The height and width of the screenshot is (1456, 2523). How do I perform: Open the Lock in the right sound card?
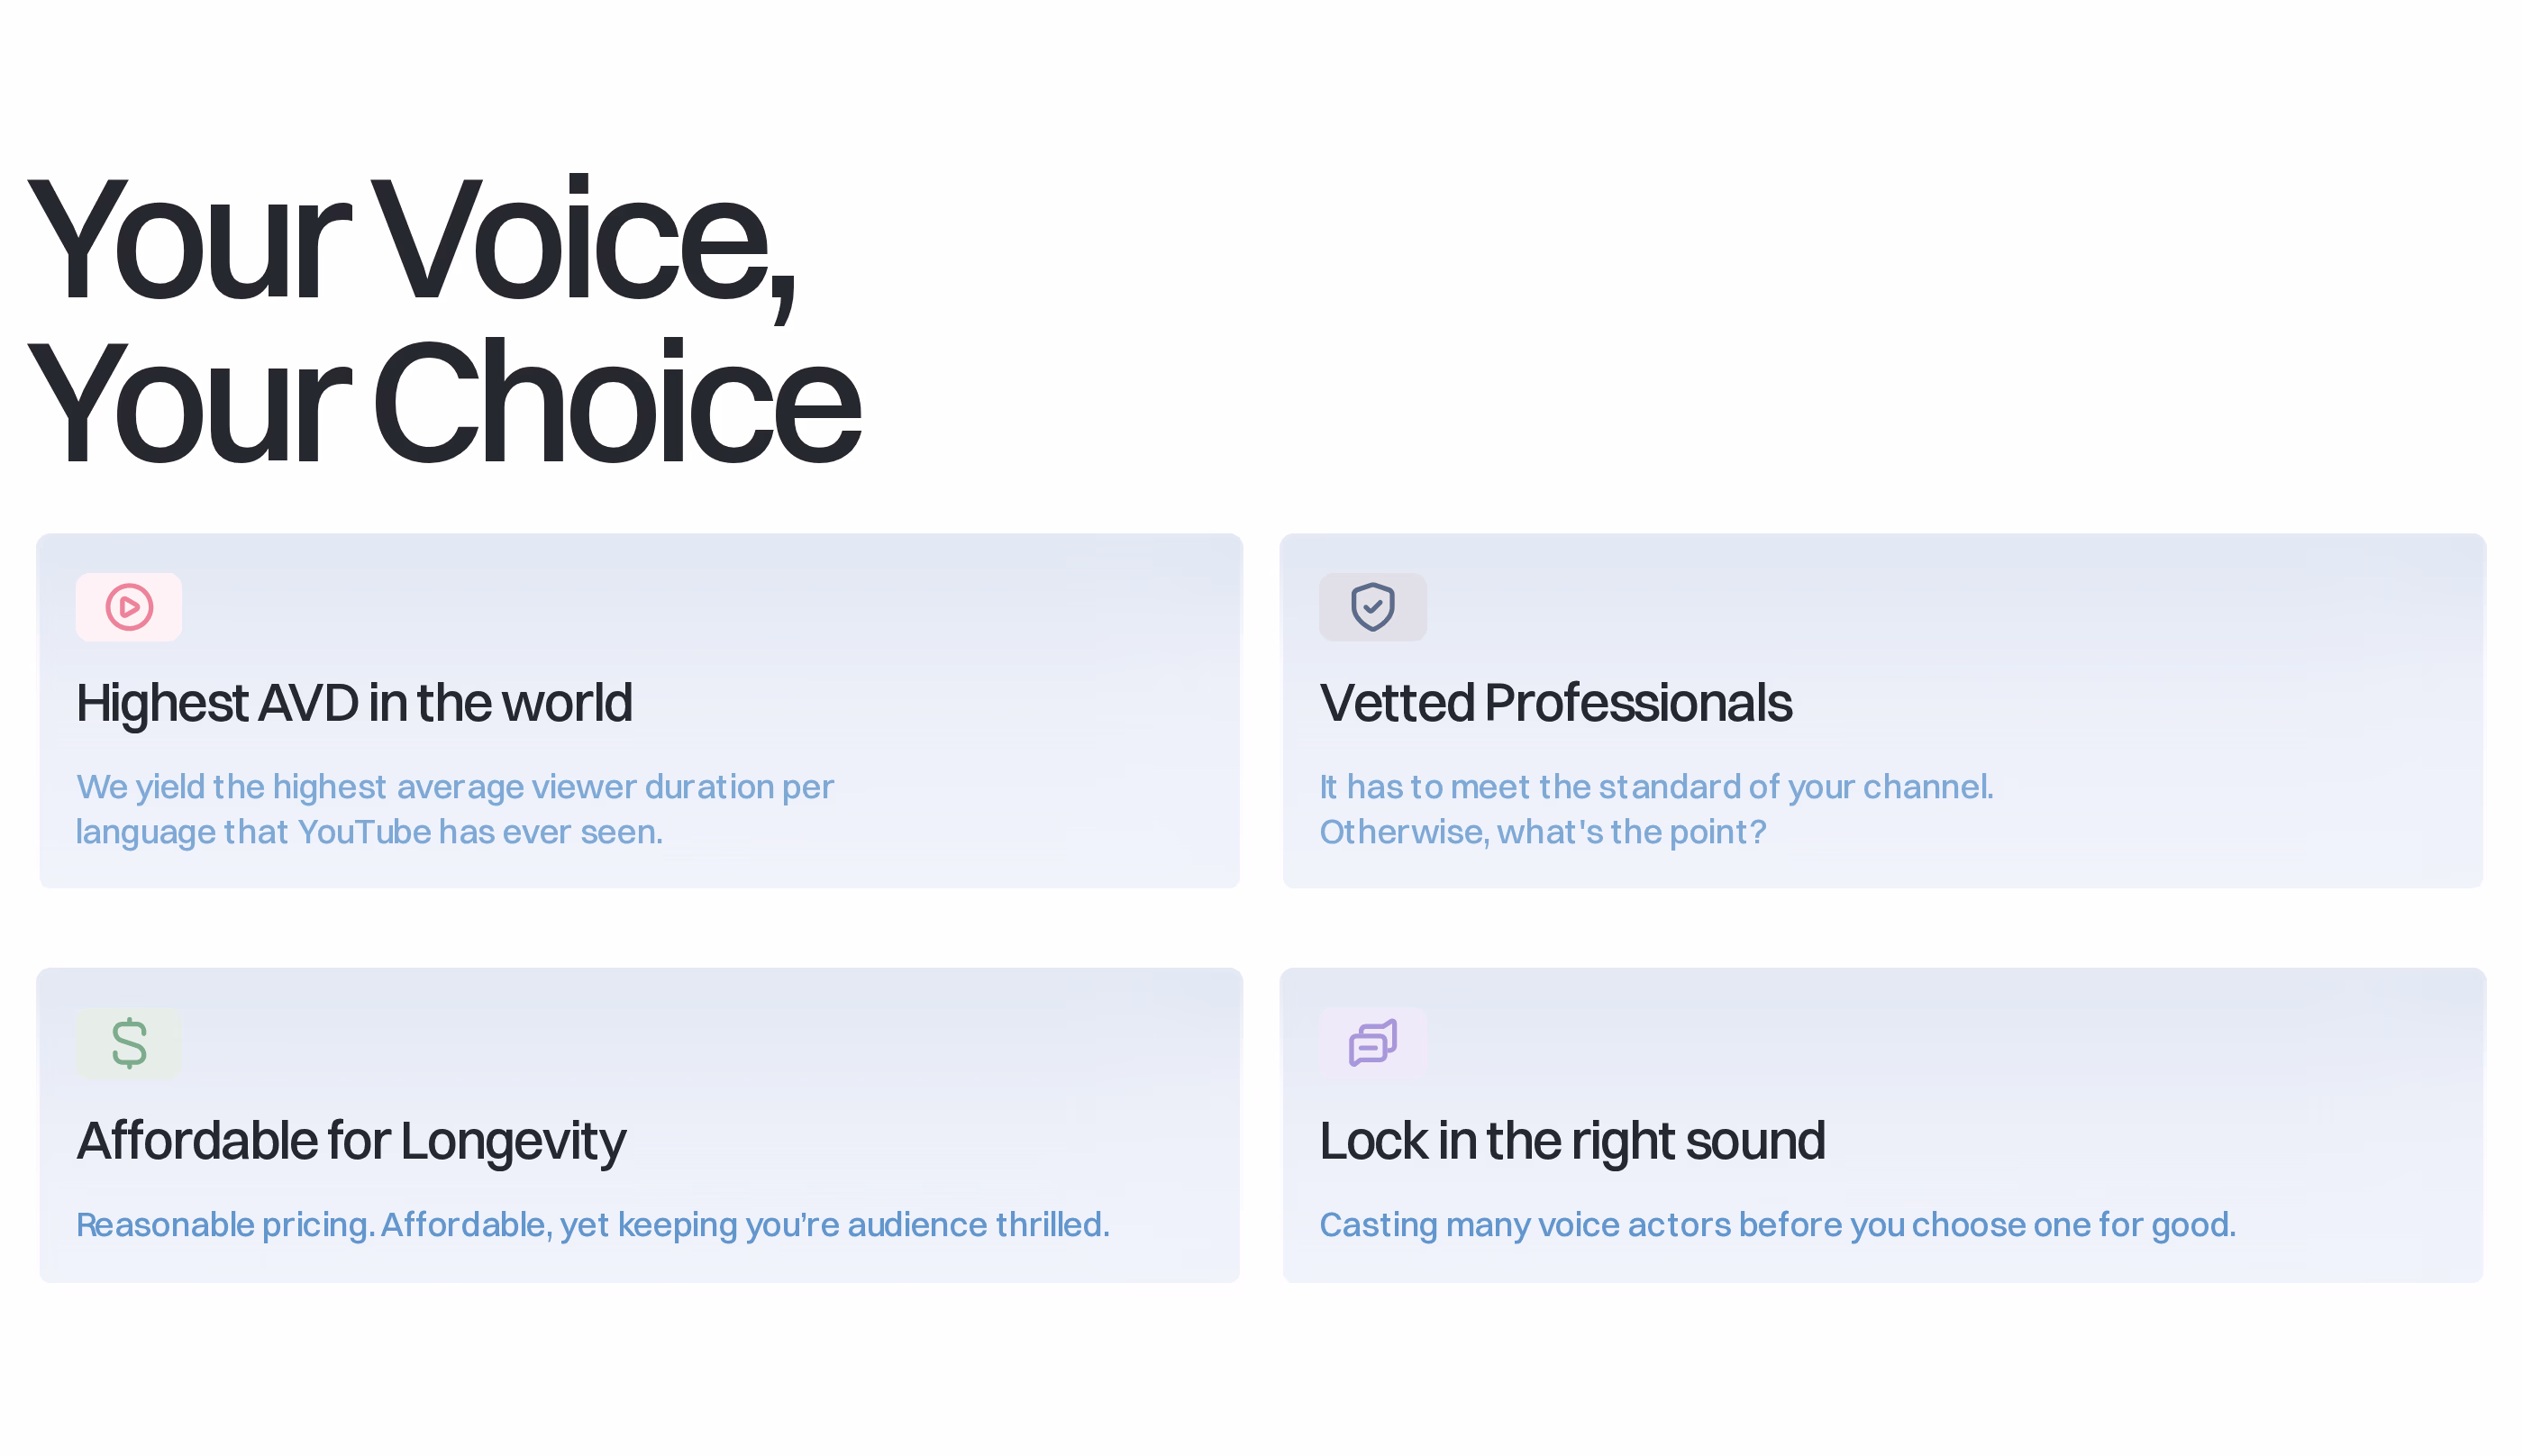point(1882,1125)
